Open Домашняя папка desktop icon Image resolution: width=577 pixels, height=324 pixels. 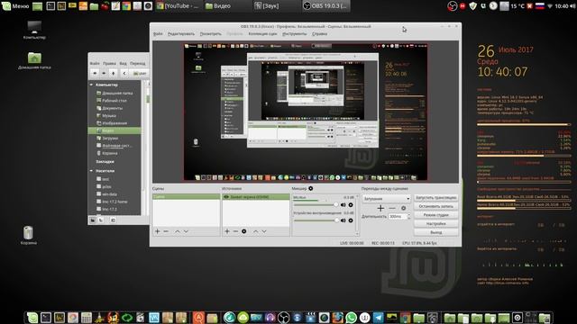34,60
